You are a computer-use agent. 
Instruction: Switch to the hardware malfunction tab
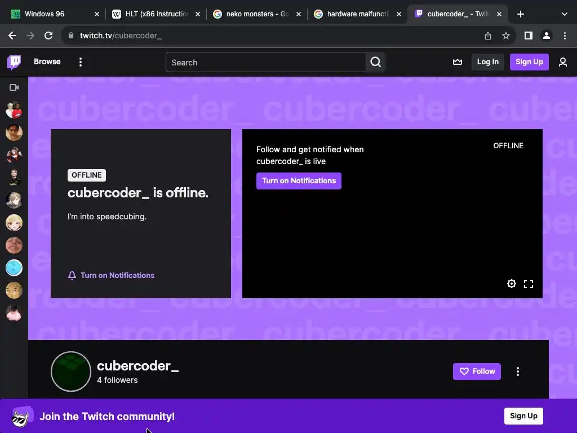pyautogui.click(x=357, y=14)
